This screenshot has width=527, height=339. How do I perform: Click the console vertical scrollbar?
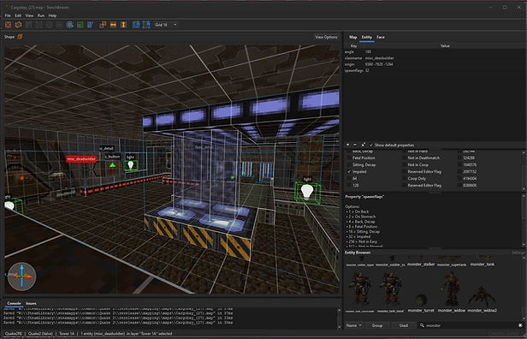(339, 318)
